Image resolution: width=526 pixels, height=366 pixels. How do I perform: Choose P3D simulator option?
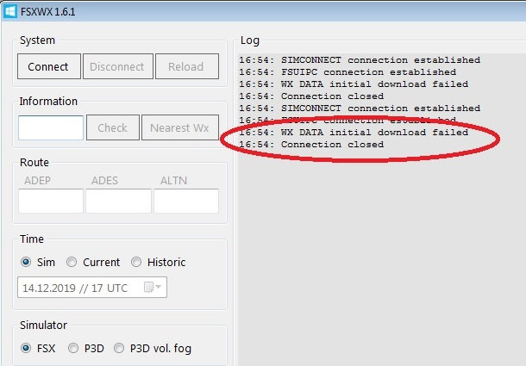73,348
